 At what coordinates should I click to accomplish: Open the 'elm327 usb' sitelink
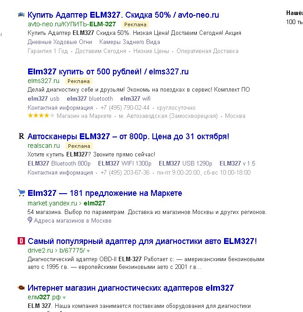(44, 98)
